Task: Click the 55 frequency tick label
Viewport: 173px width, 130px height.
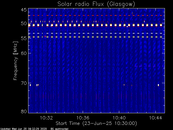Action: click(x=24, y=38)
